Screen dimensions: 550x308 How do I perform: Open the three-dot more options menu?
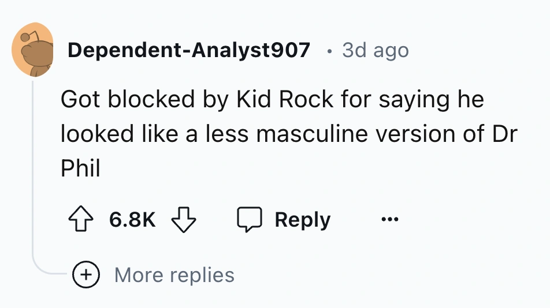[390, 220]
